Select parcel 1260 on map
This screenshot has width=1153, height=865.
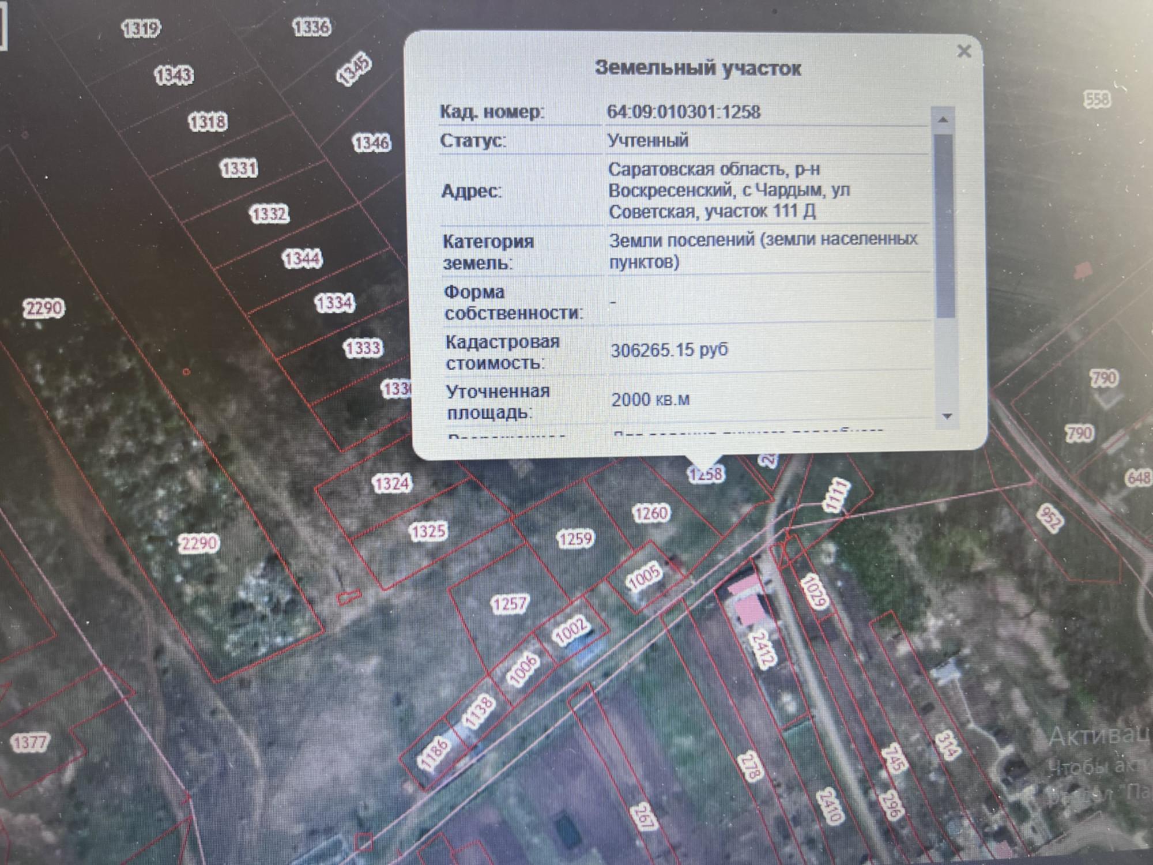coord(651,513)
